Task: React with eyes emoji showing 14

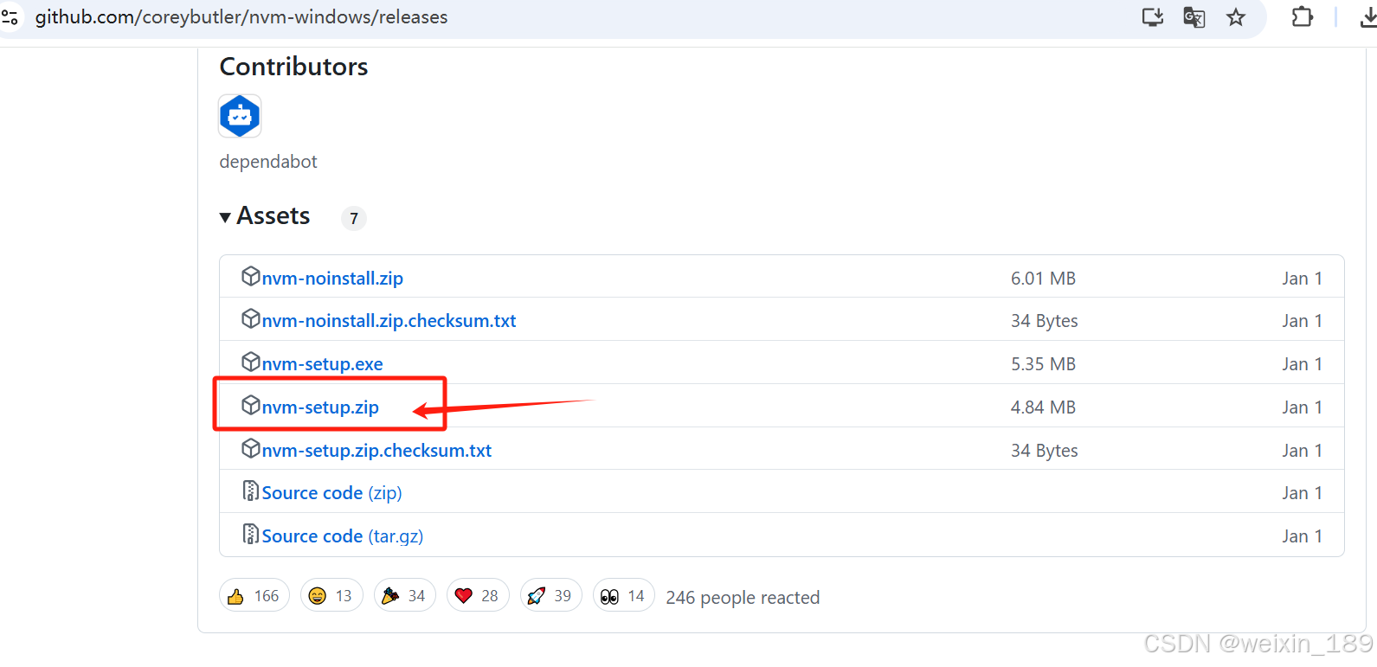Action: tap(623, 596)
